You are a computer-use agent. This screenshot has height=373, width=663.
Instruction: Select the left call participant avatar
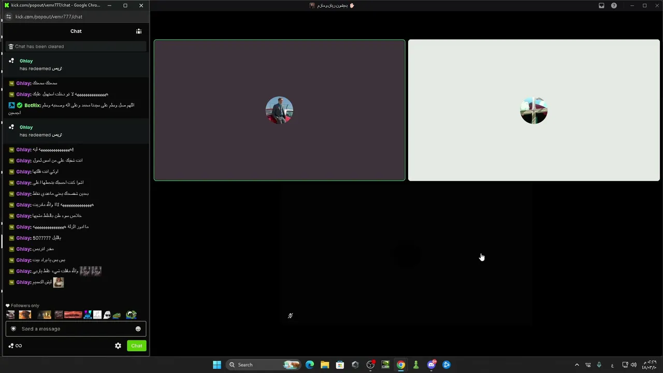[279, 110]
